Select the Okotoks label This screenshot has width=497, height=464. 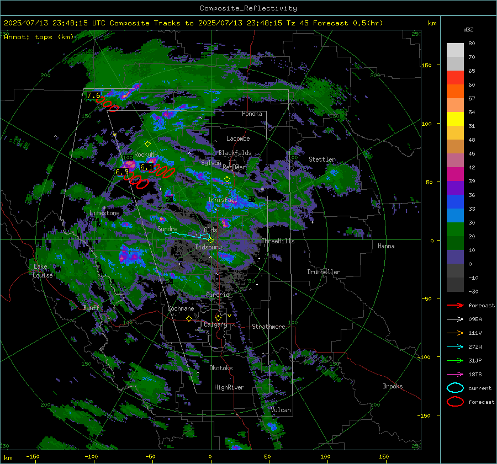click(221, 368)
